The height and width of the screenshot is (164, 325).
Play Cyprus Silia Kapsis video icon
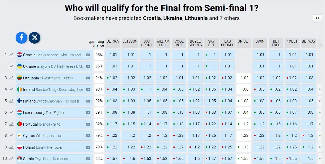pyautogui.click(x=88, y=135)
